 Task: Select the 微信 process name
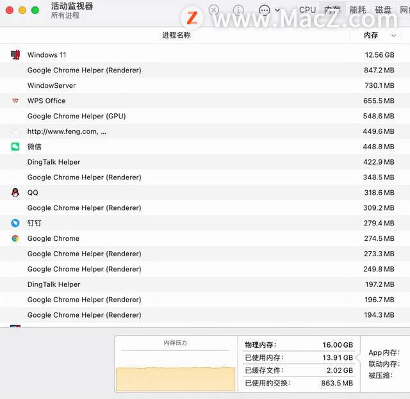[x=34, y=147]
